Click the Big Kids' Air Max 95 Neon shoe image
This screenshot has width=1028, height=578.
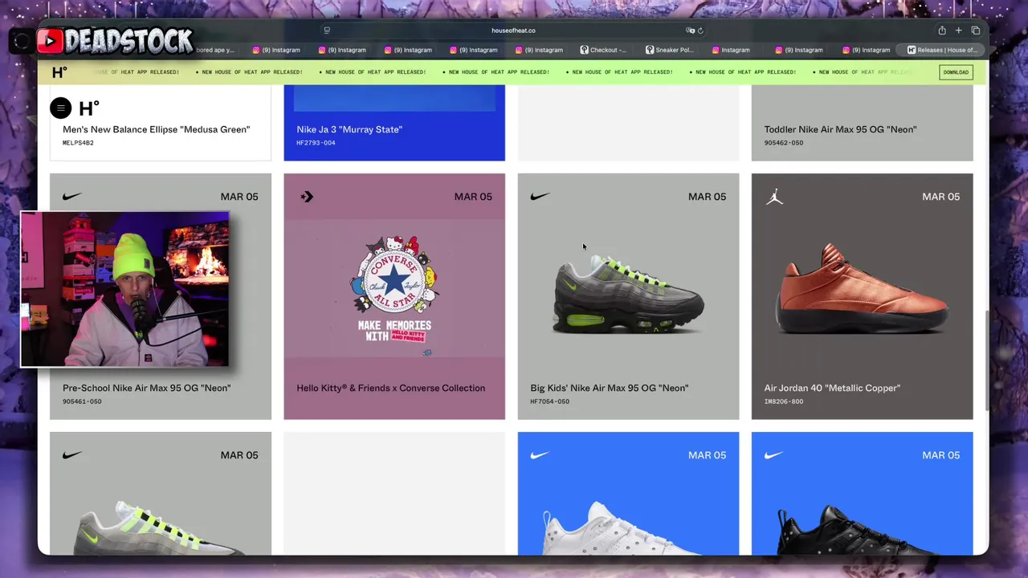pyautogui.click(x=628, y=293)
